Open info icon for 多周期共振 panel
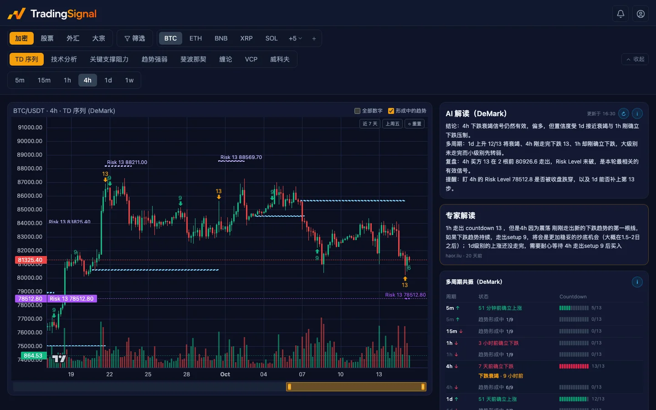The height and width of the screenshot is (410, 656). [637, 282]
